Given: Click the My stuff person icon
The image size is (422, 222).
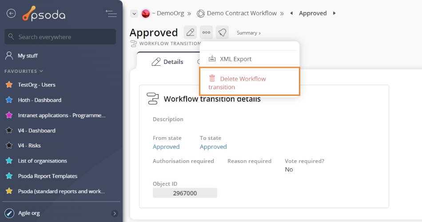Looking at the screenshot, I should (x=9, y=55).
